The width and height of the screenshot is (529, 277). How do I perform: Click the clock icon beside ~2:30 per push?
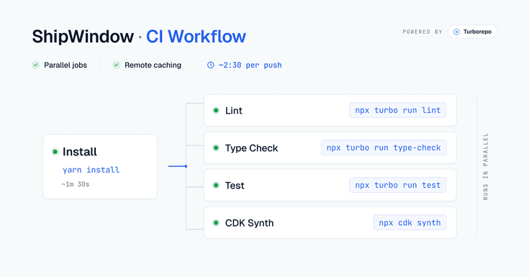tap(210, 65)
